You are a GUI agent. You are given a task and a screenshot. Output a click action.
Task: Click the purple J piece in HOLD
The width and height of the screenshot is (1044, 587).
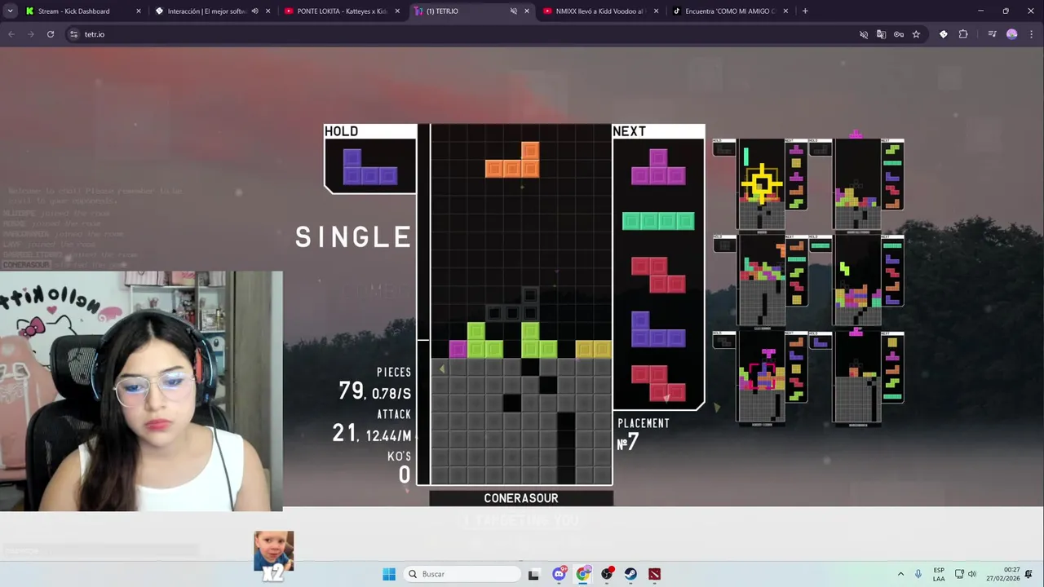click(x=369, y=166)
